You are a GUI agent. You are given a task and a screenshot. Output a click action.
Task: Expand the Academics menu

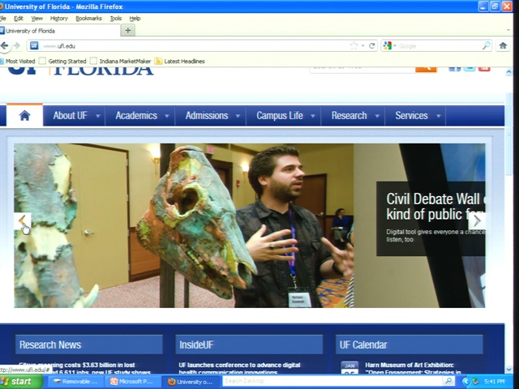pos(140,116)
